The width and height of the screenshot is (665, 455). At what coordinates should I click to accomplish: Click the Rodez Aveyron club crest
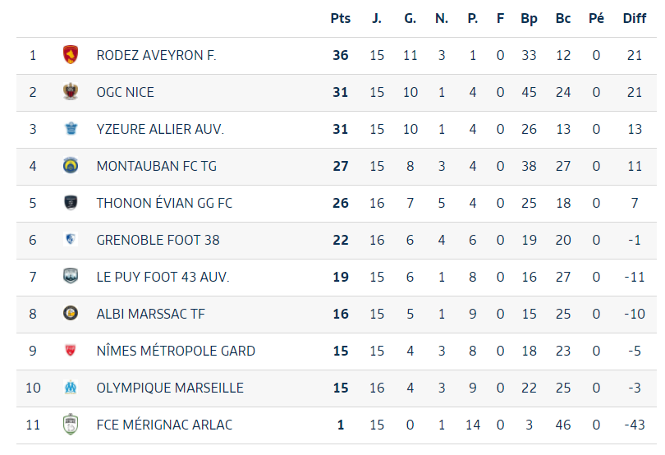pyautogui.click(x=71, y=55)
